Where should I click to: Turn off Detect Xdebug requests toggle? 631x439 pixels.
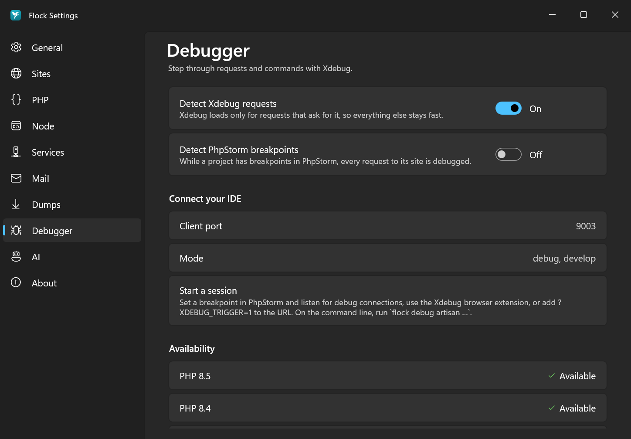coord(509,108)
